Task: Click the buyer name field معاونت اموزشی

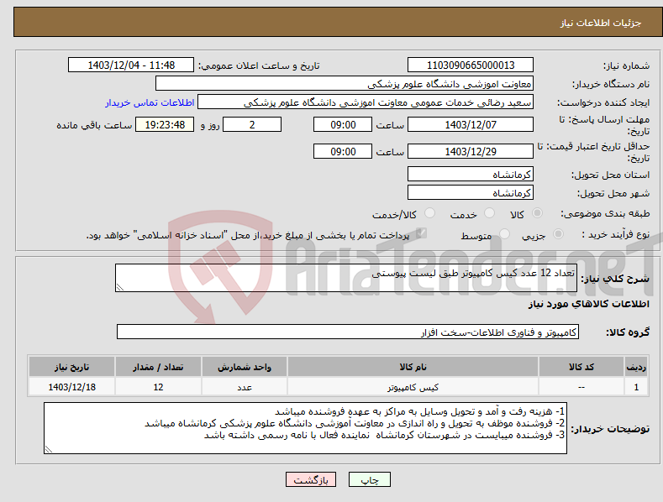Action: click(345, 84)
